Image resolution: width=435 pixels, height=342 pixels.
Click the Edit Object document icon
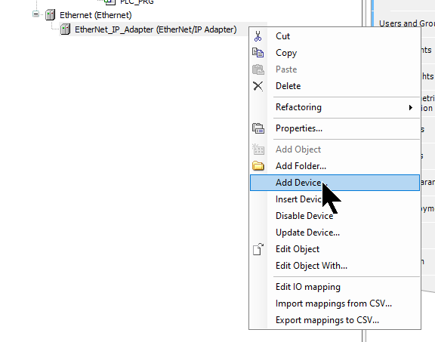[258, 249]
